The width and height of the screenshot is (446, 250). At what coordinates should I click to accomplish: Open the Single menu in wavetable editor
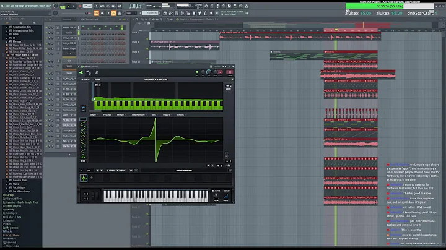(93, 114)
